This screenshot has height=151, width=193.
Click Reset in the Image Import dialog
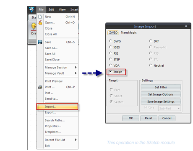(x=149, y=118)
